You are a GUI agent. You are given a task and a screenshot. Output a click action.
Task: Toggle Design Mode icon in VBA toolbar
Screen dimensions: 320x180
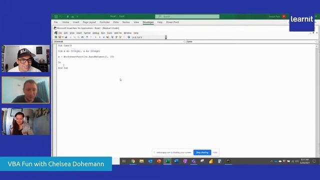pos(107,37)
